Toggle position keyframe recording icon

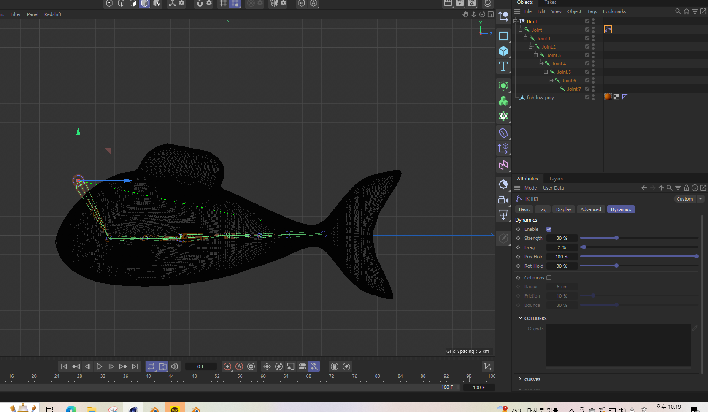267,366
